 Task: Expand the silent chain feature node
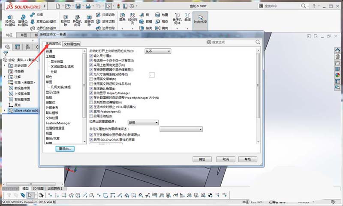click(x=5, y=111)
